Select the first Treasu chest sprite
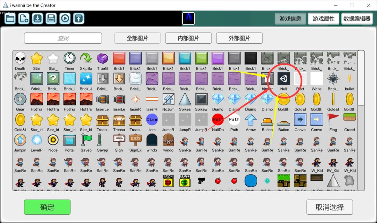Viewport: 377px width, 223px height. [x=102, y=120]
